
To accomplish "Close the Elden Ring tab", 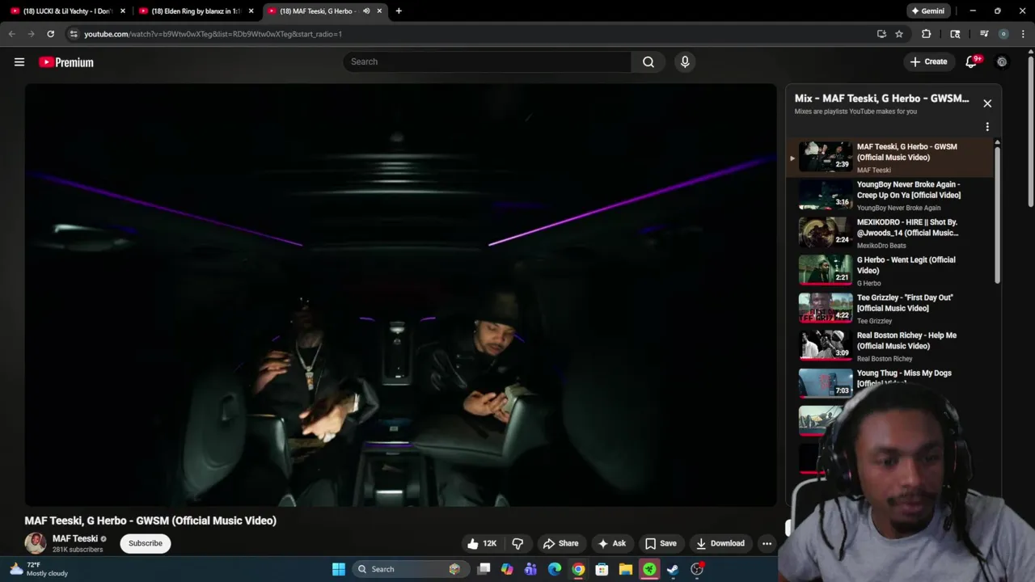I will point(251,11).
